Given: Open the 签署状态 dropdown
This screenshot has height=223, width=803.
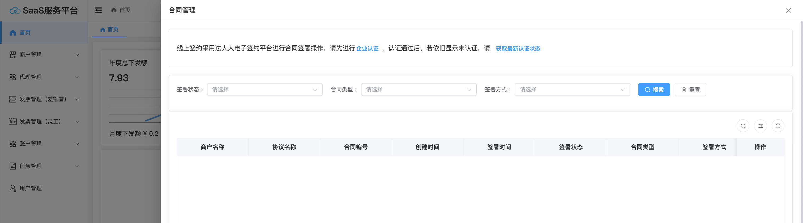Looking at the screenshot, I should (x=264, y=90).
